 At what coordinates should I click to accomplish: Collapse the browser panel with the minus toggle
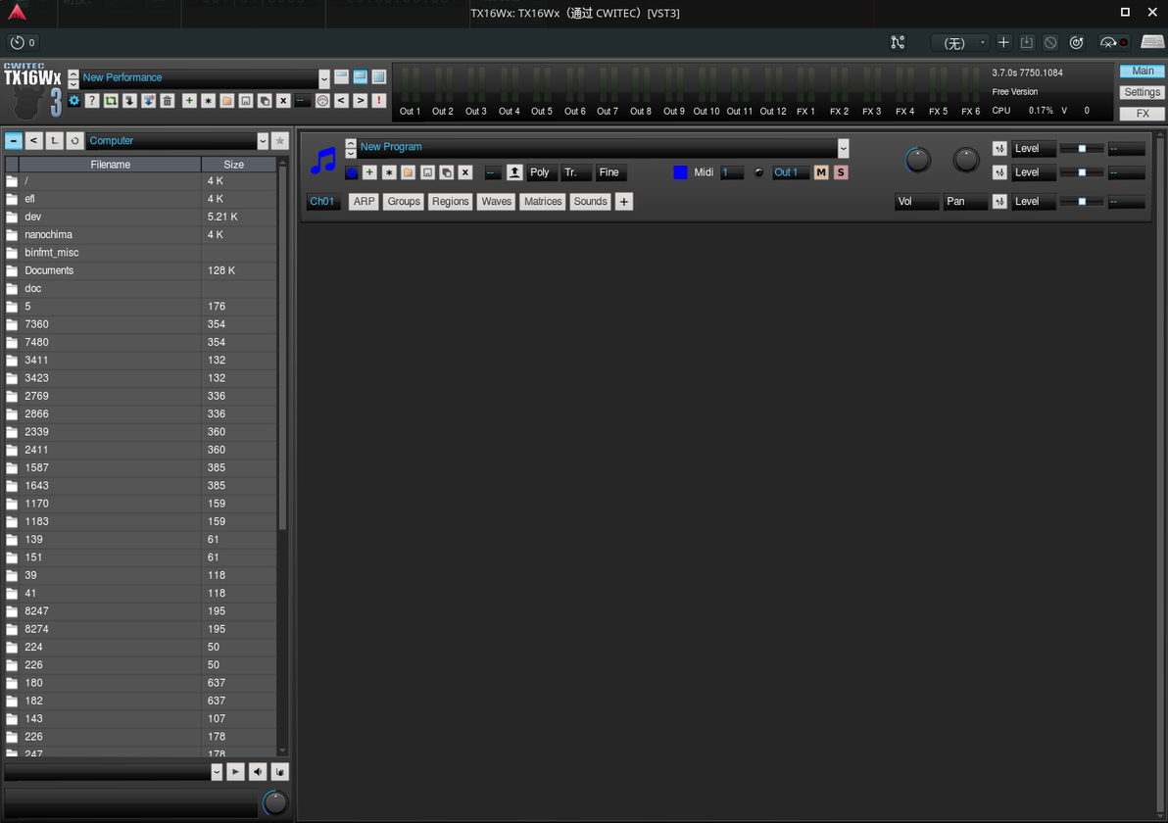point(14,141)
